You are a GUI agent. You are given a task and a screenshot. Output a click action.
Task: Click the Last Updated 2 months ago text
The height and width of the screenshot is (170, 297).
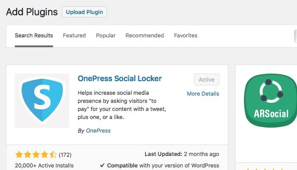182,154
